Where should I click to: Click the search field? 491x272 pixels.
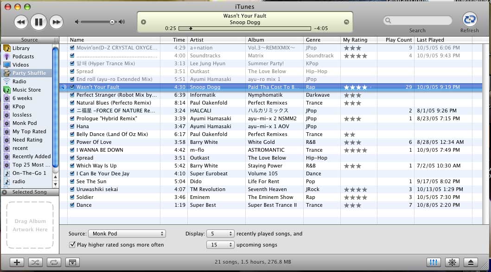tap(418, 21)
